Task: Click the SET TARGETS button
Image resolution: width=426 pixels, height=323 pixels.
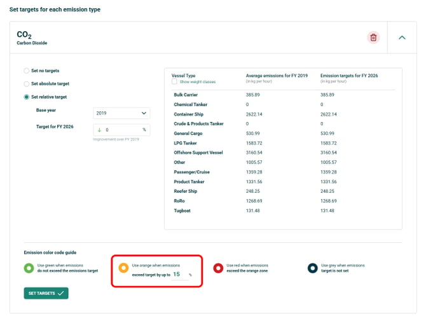Action: pyautogui.click(x=46, y=293)
